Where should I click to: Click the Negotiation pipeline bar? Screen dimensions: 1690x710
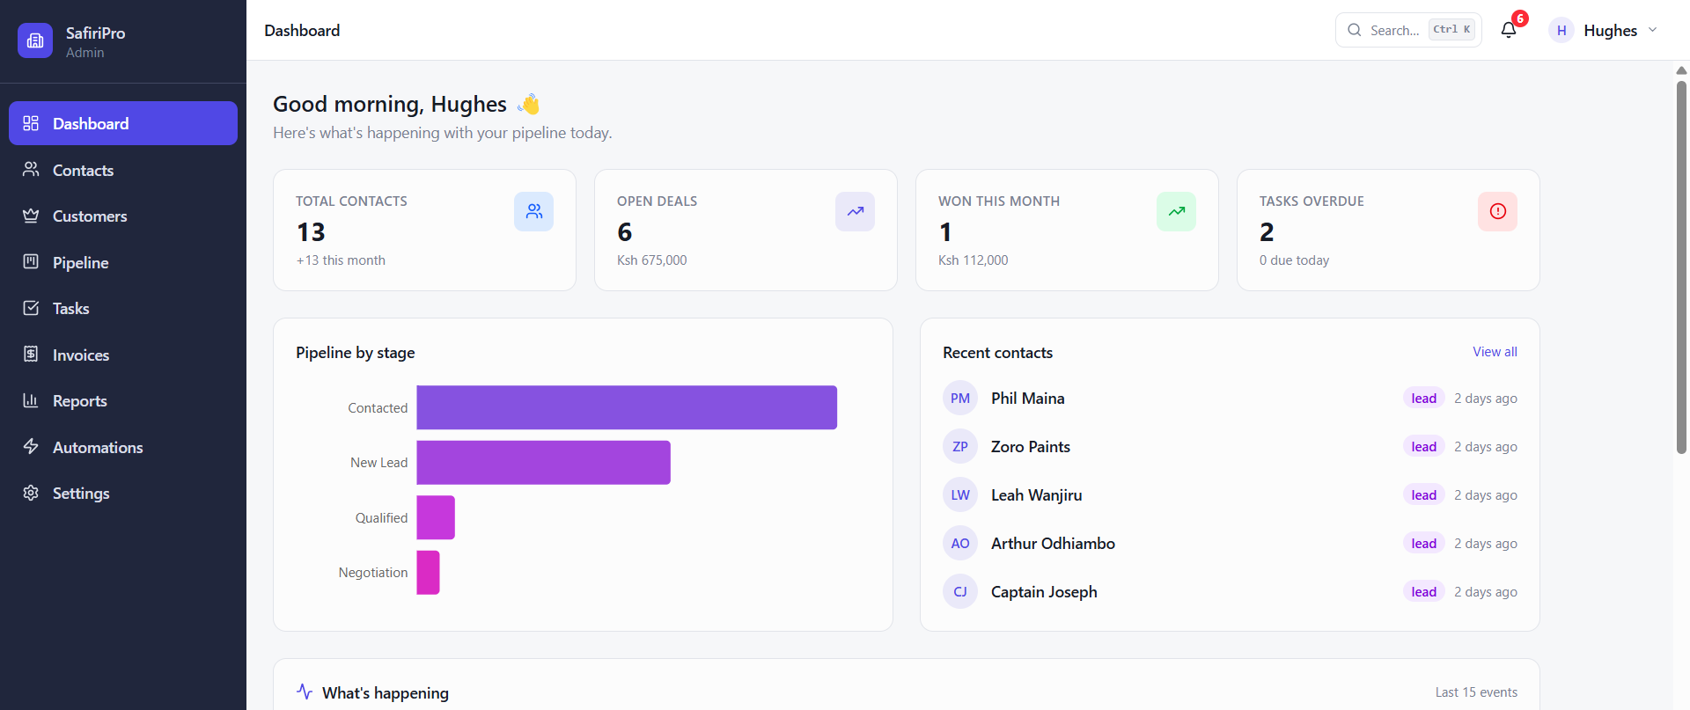coord(428,573)
